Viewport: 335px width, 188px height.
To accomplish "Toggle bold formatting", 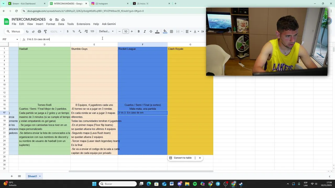I will tap(139, 31).
